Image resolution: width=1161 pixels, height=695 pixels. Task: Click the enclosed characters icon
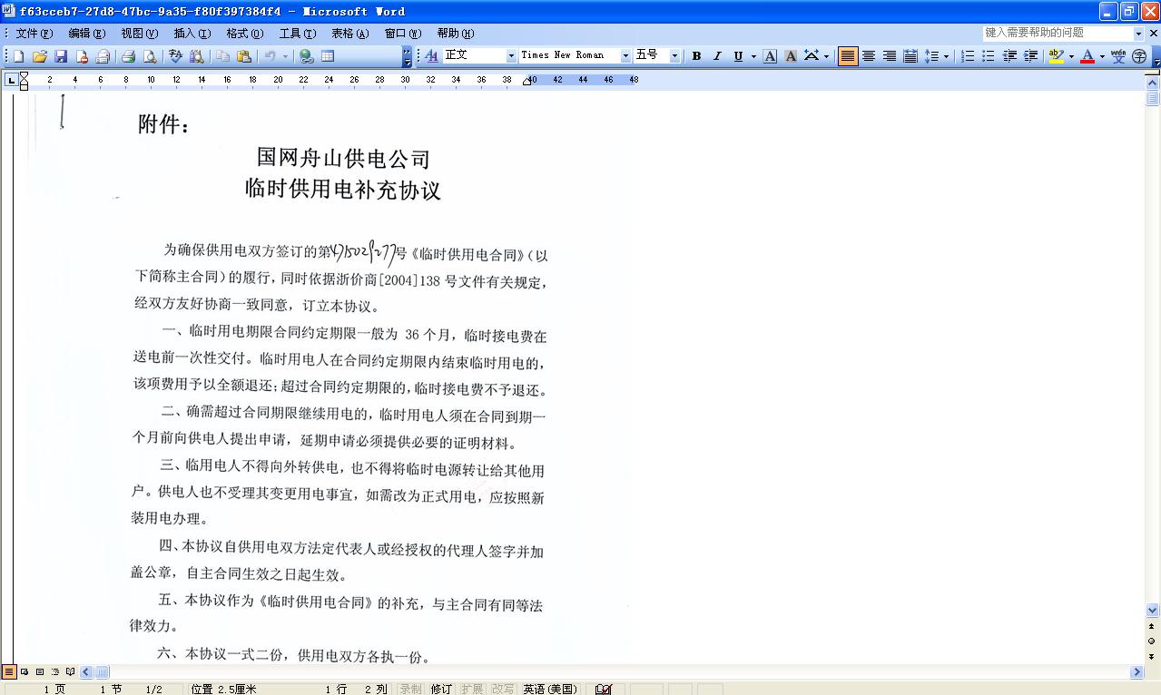(x=1139, y=56)
